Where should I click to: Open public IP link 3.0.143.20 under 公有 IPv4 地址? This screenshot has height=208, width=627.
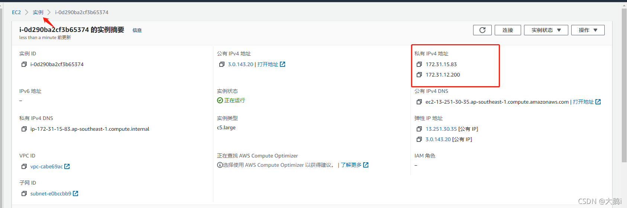tap(240, 64)
